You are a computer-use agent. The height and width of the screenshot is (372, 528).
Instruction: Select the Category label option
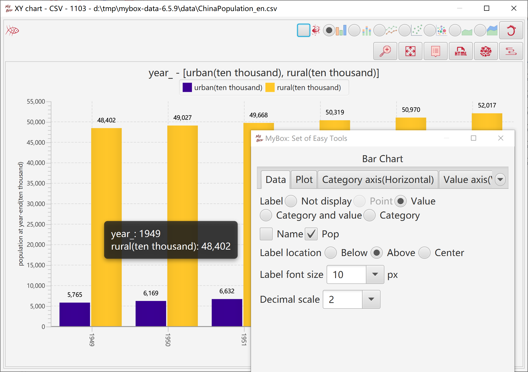click(369, 215)
